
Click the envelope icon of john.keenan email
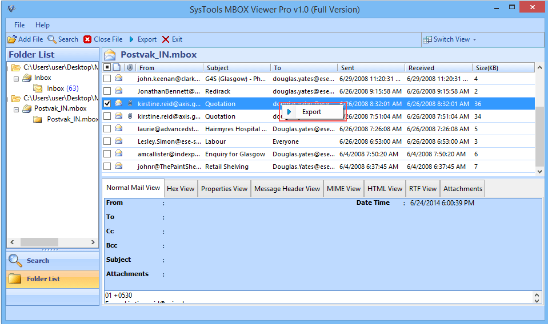[119, 78]
